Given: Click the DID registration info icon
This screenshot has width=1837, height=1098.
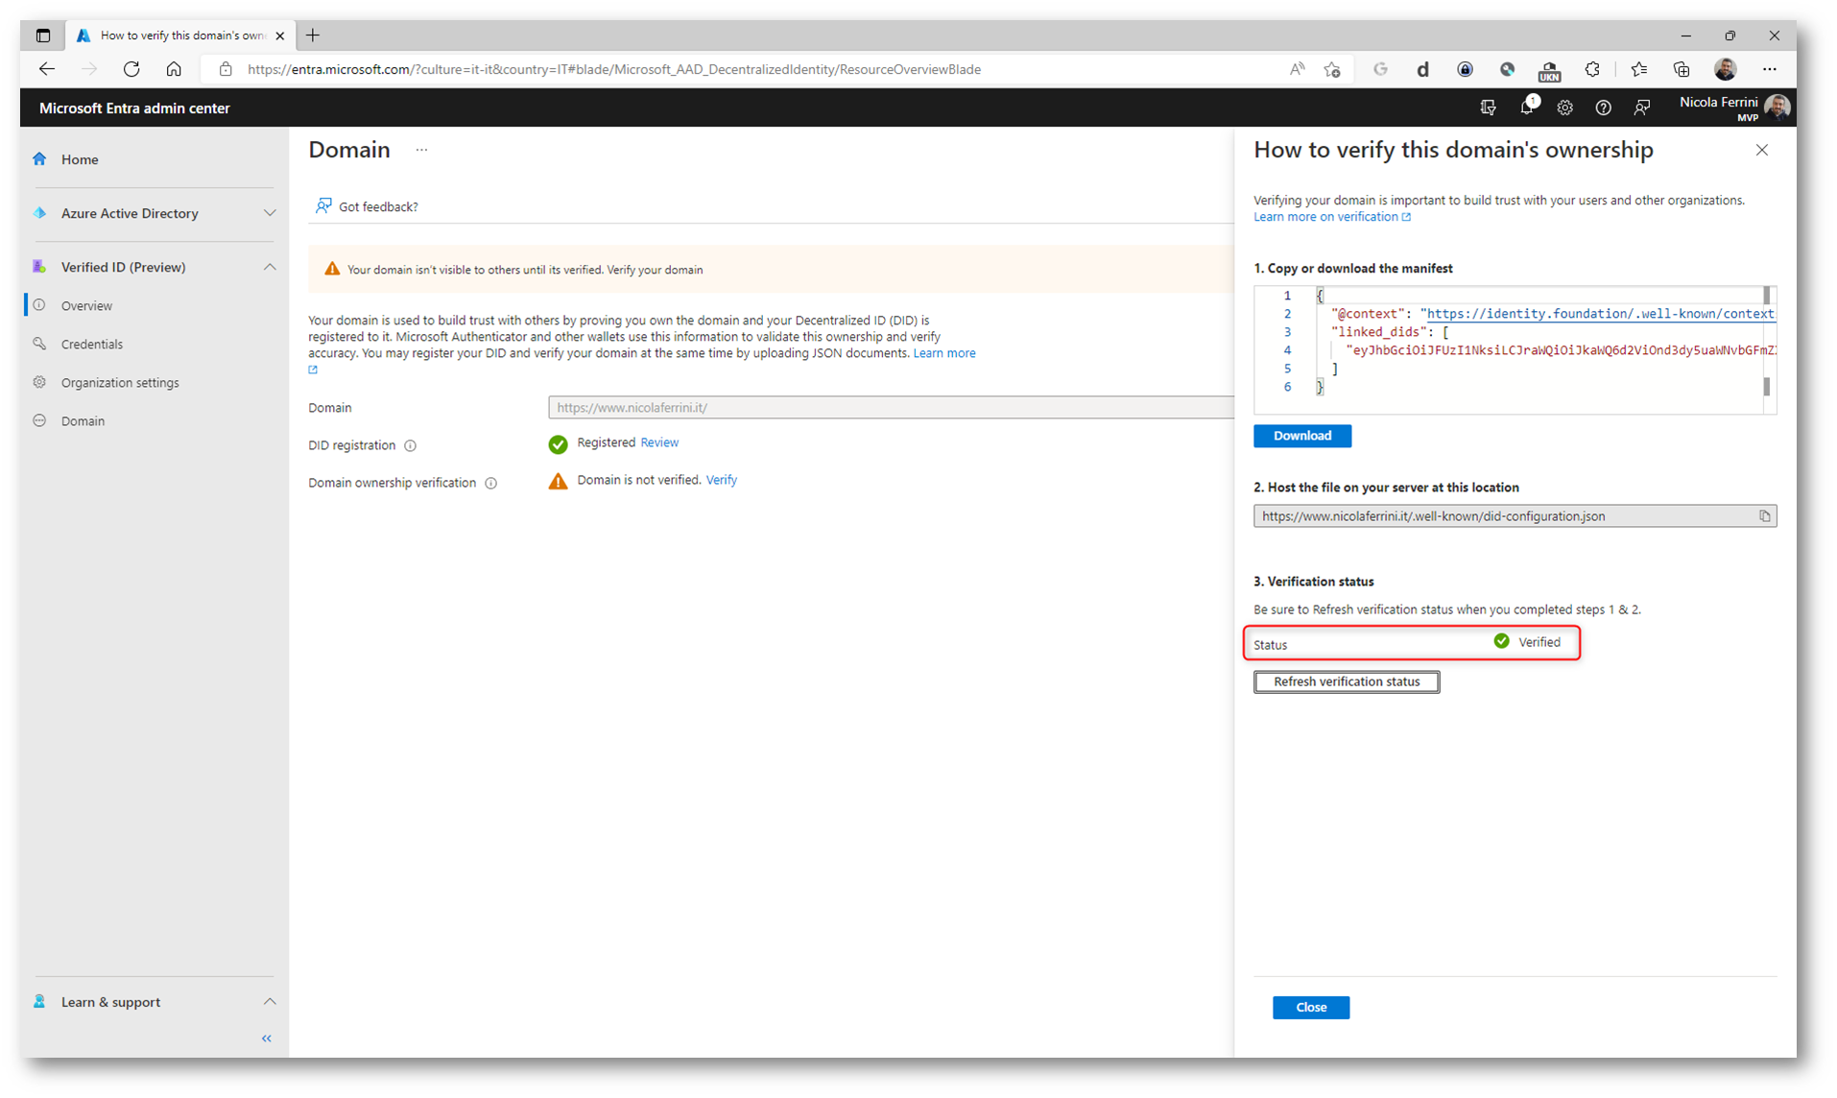Looking at the screenshot, I should point(410,445).
